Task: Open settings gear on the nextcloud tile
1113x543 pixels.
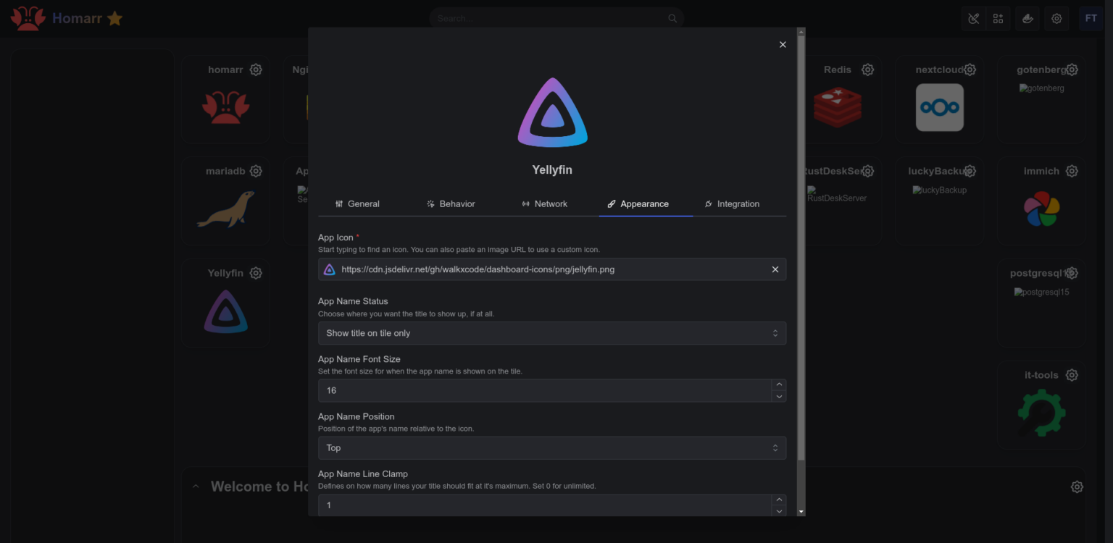Action: [970, 70]
